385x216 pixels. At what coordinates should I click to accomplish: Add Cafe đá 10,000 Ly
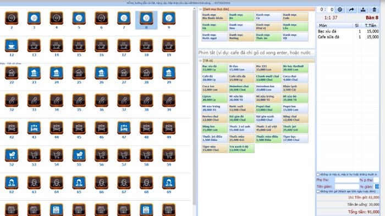[215, 78]
